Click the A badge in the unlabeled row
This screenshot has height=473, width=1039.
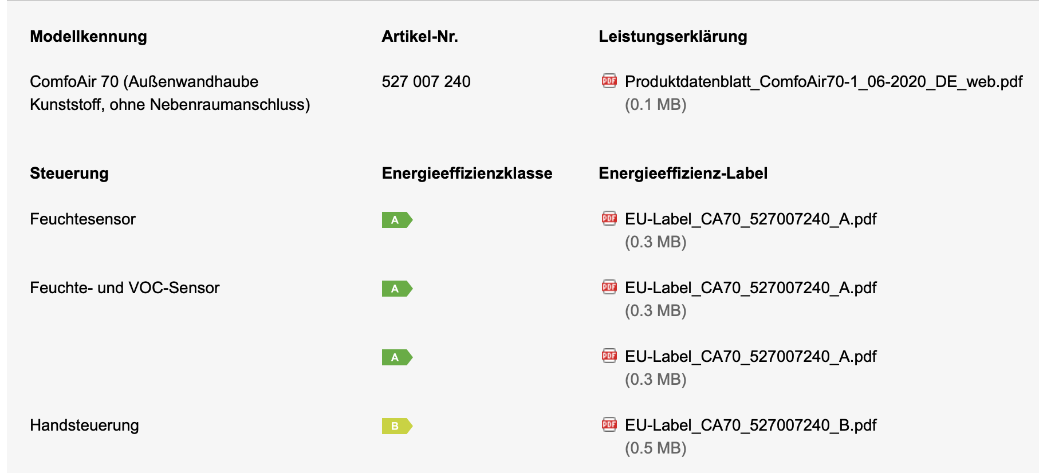click(x=397, y=357)
